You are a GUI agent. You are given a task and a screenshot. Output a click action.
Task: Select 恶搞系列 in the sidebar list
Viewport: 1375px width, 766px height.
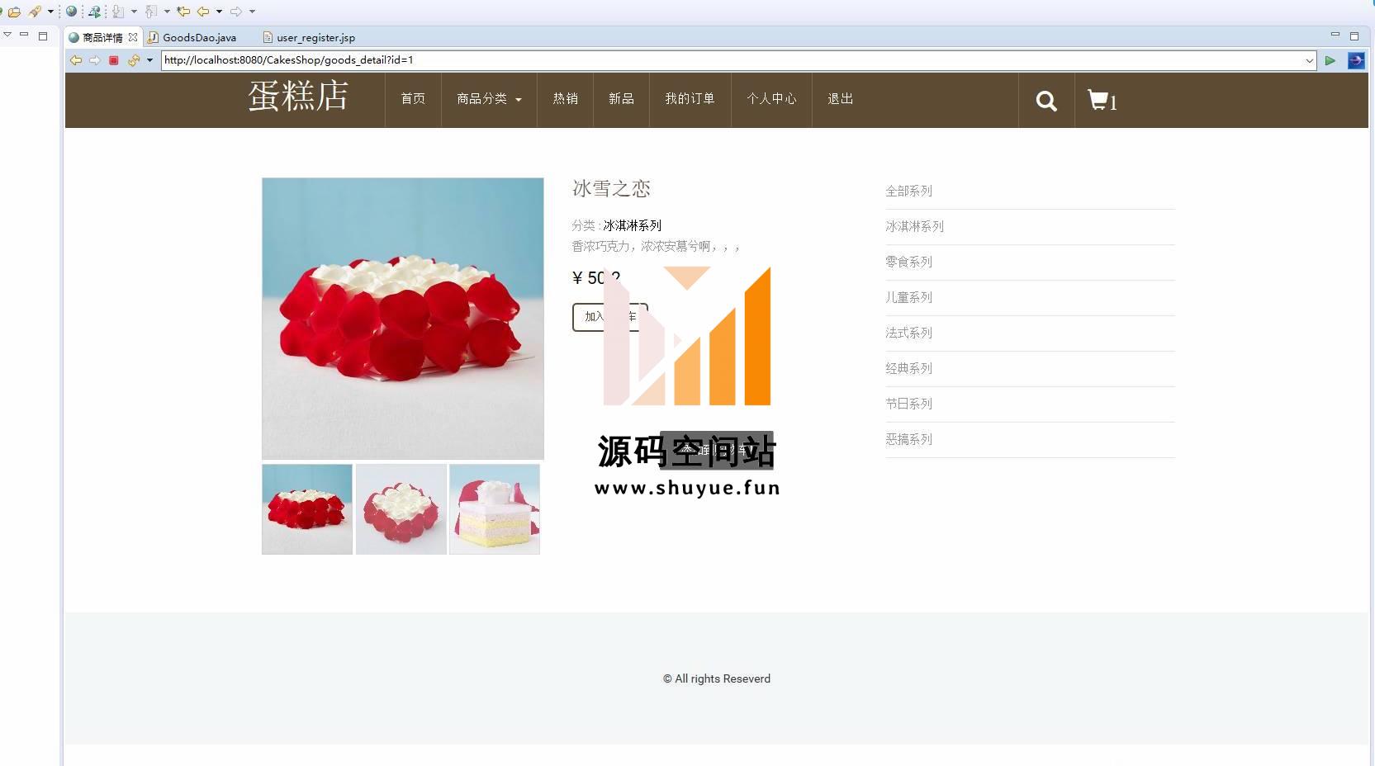(908, 440)
